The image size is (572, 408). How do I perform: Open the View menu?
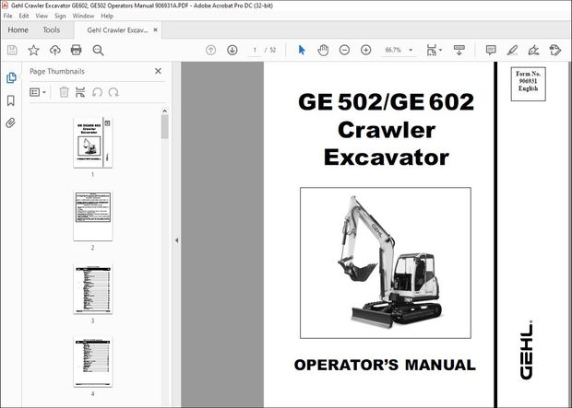click(x=42, y=16)
